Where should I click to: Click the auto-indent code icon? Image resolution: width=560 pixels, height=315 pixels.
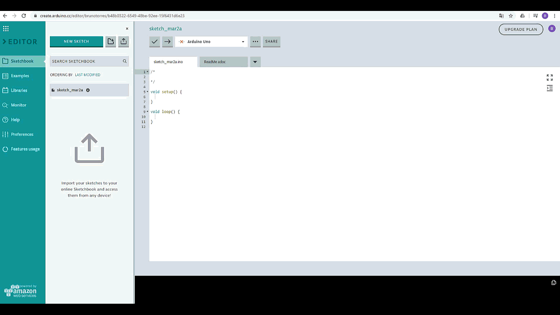[549, 88]
